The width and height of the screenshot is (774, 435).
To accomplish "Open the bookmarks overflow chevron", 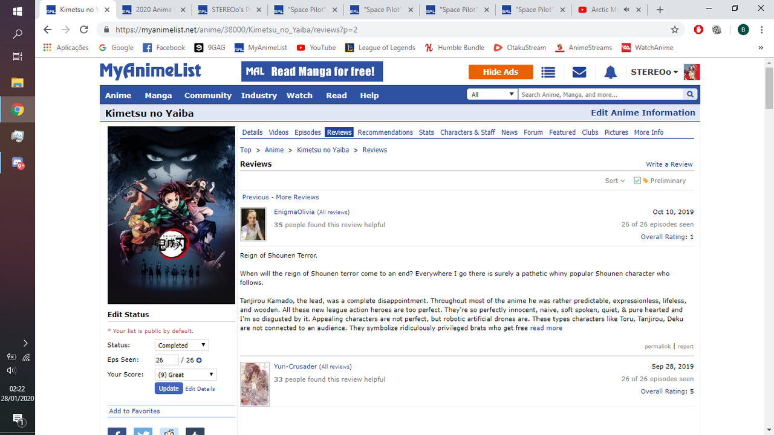I will (761, 47).
